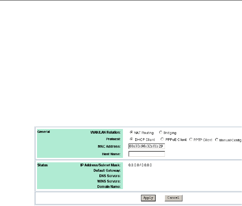This screenshot has width=242, height=206.
Task: Click the WINS Servers label
Action: (x=109, y=181)
